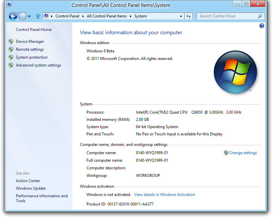Go up one level with Up arrow
Viewport: 273px width, 218px height.
[x=38, y=16]
